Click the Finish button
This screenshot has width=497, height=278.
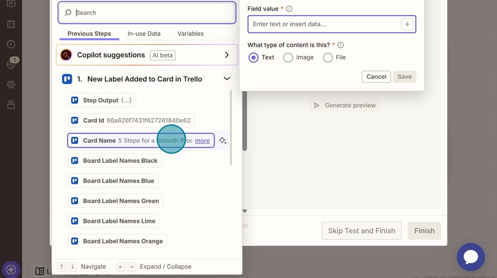424,231
